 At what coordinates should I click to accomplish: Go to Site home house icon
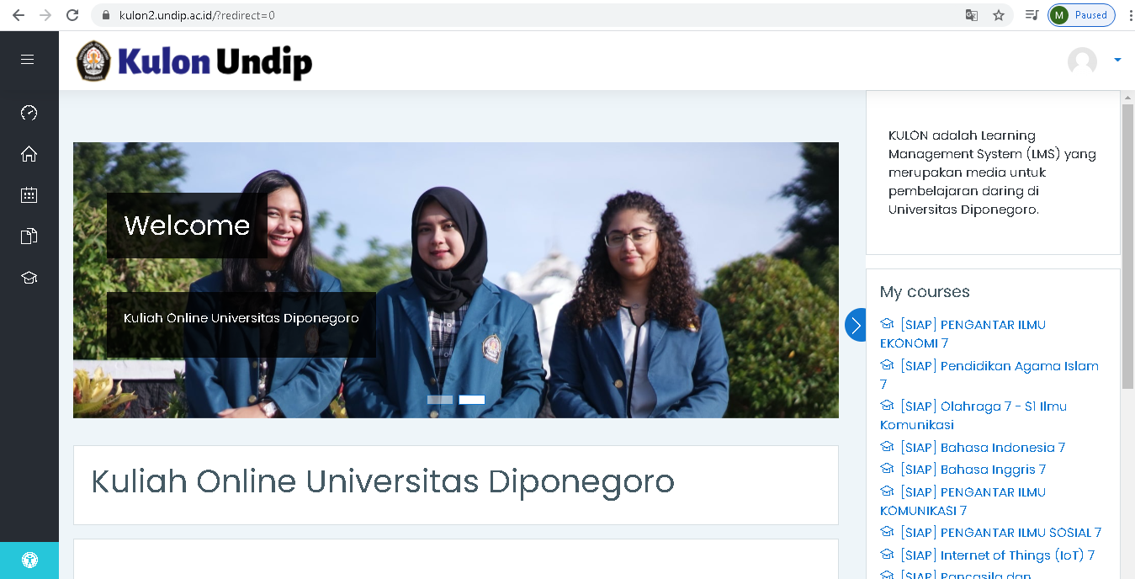(x=29, y=154)
